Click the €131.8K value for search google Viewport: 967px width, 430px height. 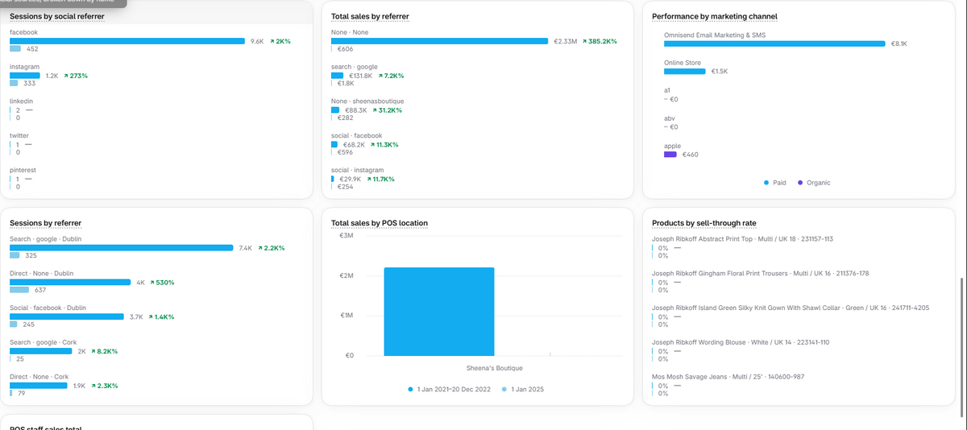click(x=360, y=76)
